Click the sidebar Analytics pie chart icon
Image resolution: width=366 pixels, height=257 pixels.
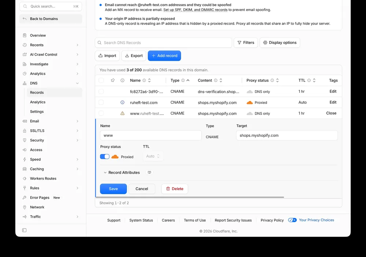pyautogui.click(x=25, y=74)
